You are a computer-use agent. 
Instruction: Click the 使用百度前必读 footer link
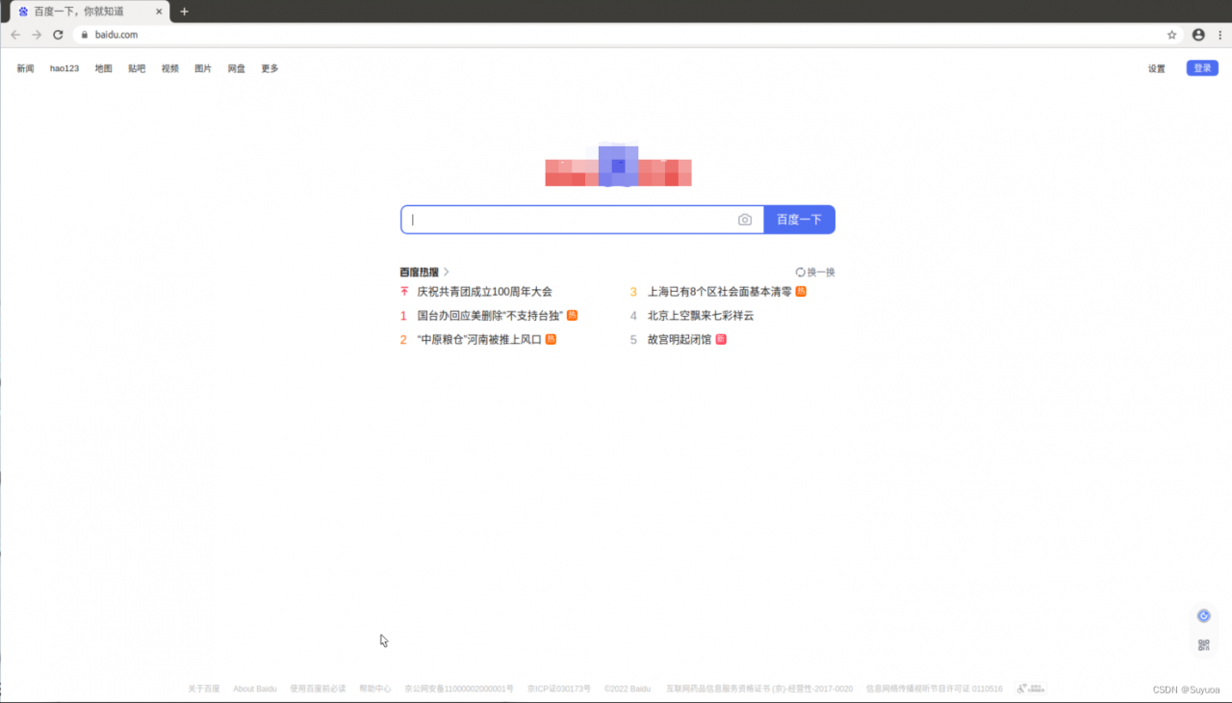318,689
